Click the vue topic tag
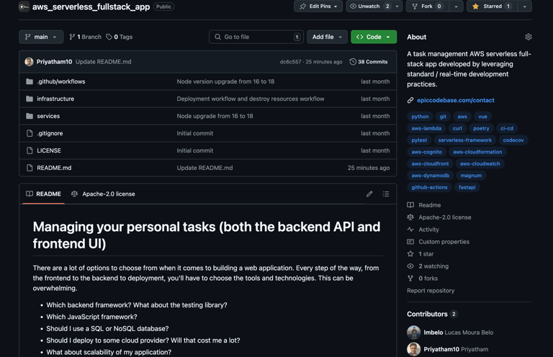553x357 pixels. (x=482, y=117)
